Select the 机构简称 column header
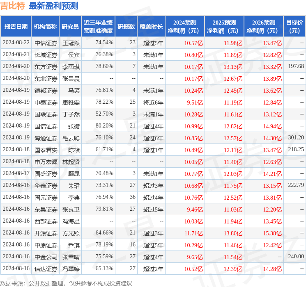The image size is (306, 287). click(45, 27)
